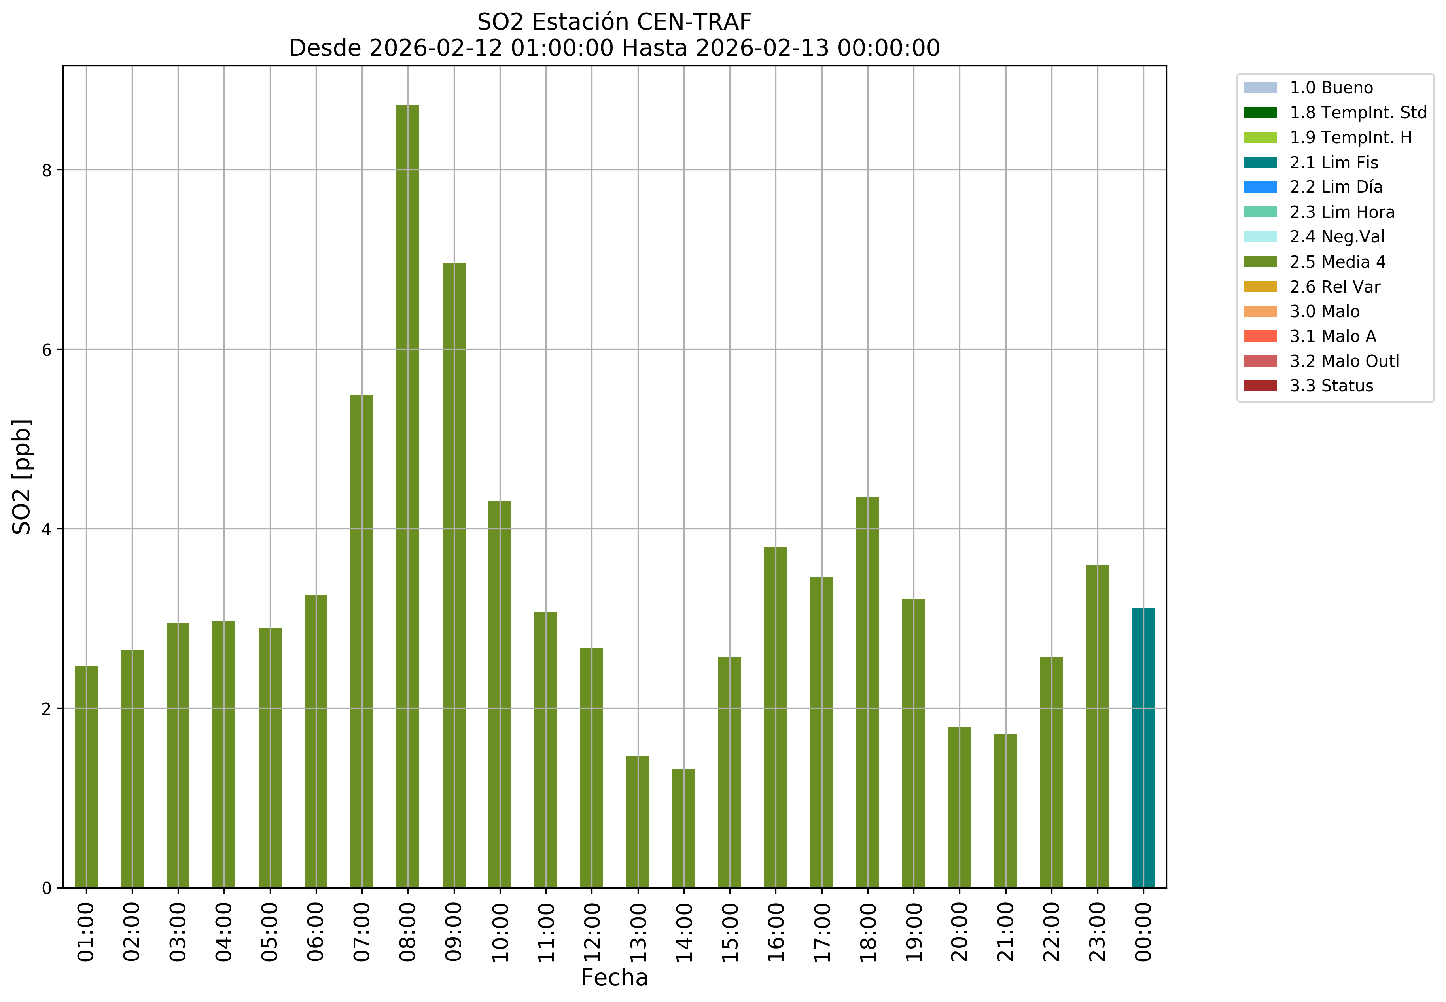This screenshot has width=1446, height=1002.
Task: Click the Fecha x-axis label
Action: 614,977
